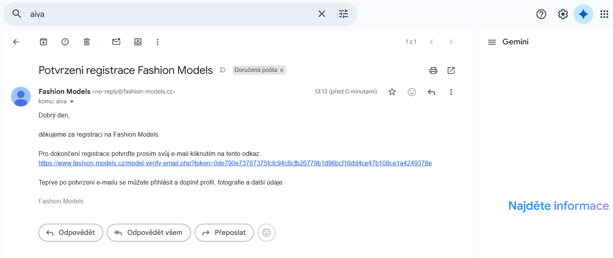Print the whole conversation

tap(433, 70)
